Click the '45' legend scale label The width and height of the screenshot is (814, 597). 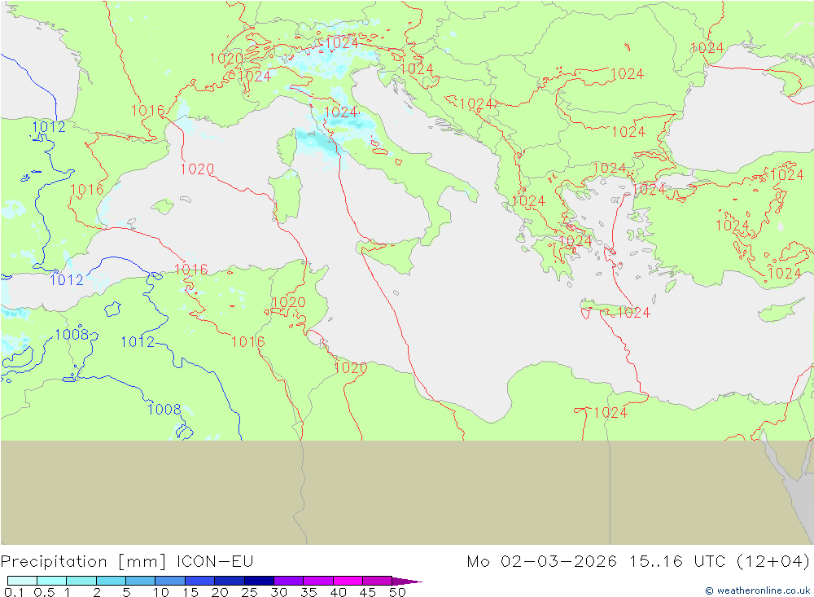click(368, 592)
